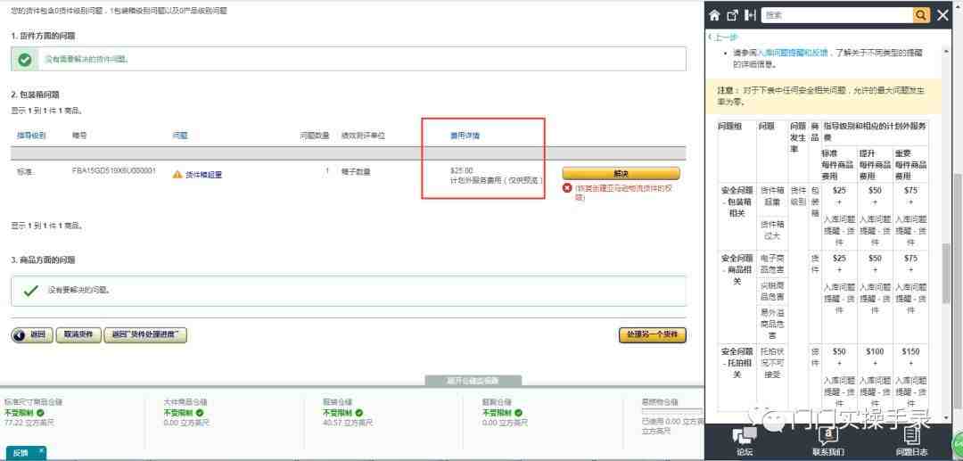Click 返回"货件处理进度" button

pyautogui.click(x=145, y=334)
